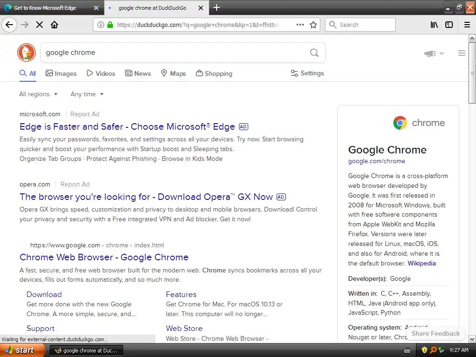Open the Download sitelink
476x357 pixels.
coord(44,294)
